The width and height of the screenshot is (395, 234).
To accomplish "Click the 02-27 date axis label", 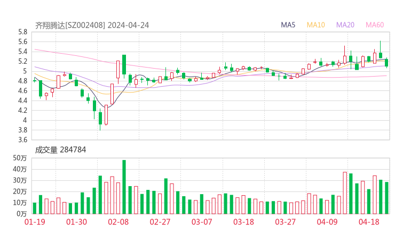I will [x=160, y=222].
